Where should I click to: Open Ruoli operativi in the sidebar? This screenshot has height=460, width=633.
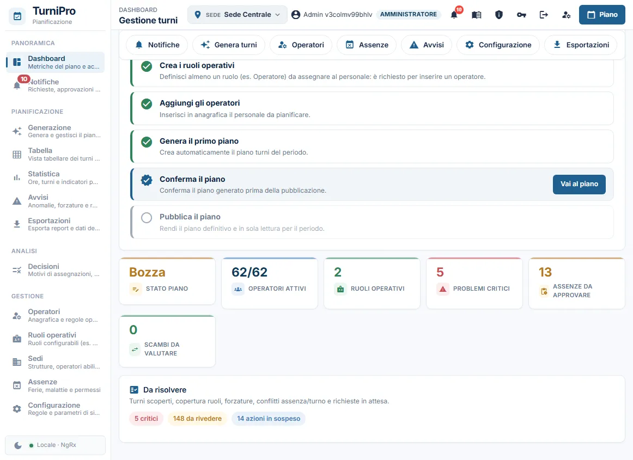click(x=56, y=339)
